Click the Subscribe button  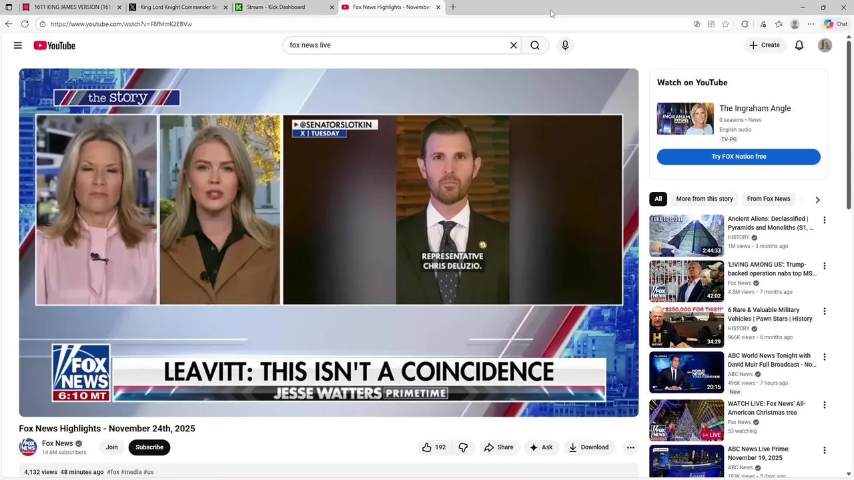(x=149, y=447)
